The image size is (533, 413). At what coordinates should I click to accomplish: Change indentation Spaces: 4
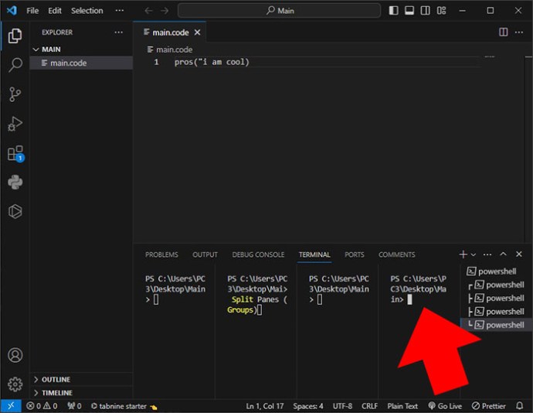tap(308, 406)
